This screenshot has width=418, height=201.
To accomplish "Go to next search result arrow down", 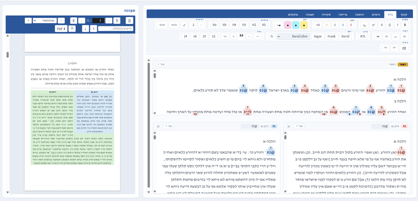I will [x=85, y=29].
